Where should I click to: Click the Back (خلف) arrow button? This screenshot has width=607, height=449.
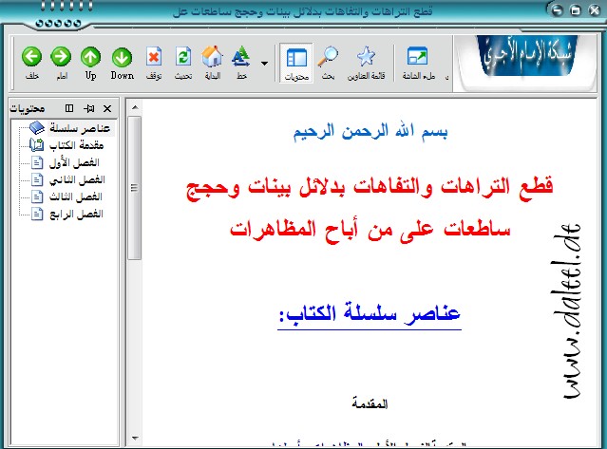point(31,61)
